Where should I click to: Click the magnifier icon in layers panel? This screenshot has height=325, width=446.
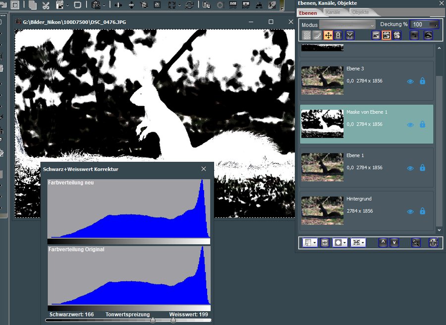(x=417, y=242)
